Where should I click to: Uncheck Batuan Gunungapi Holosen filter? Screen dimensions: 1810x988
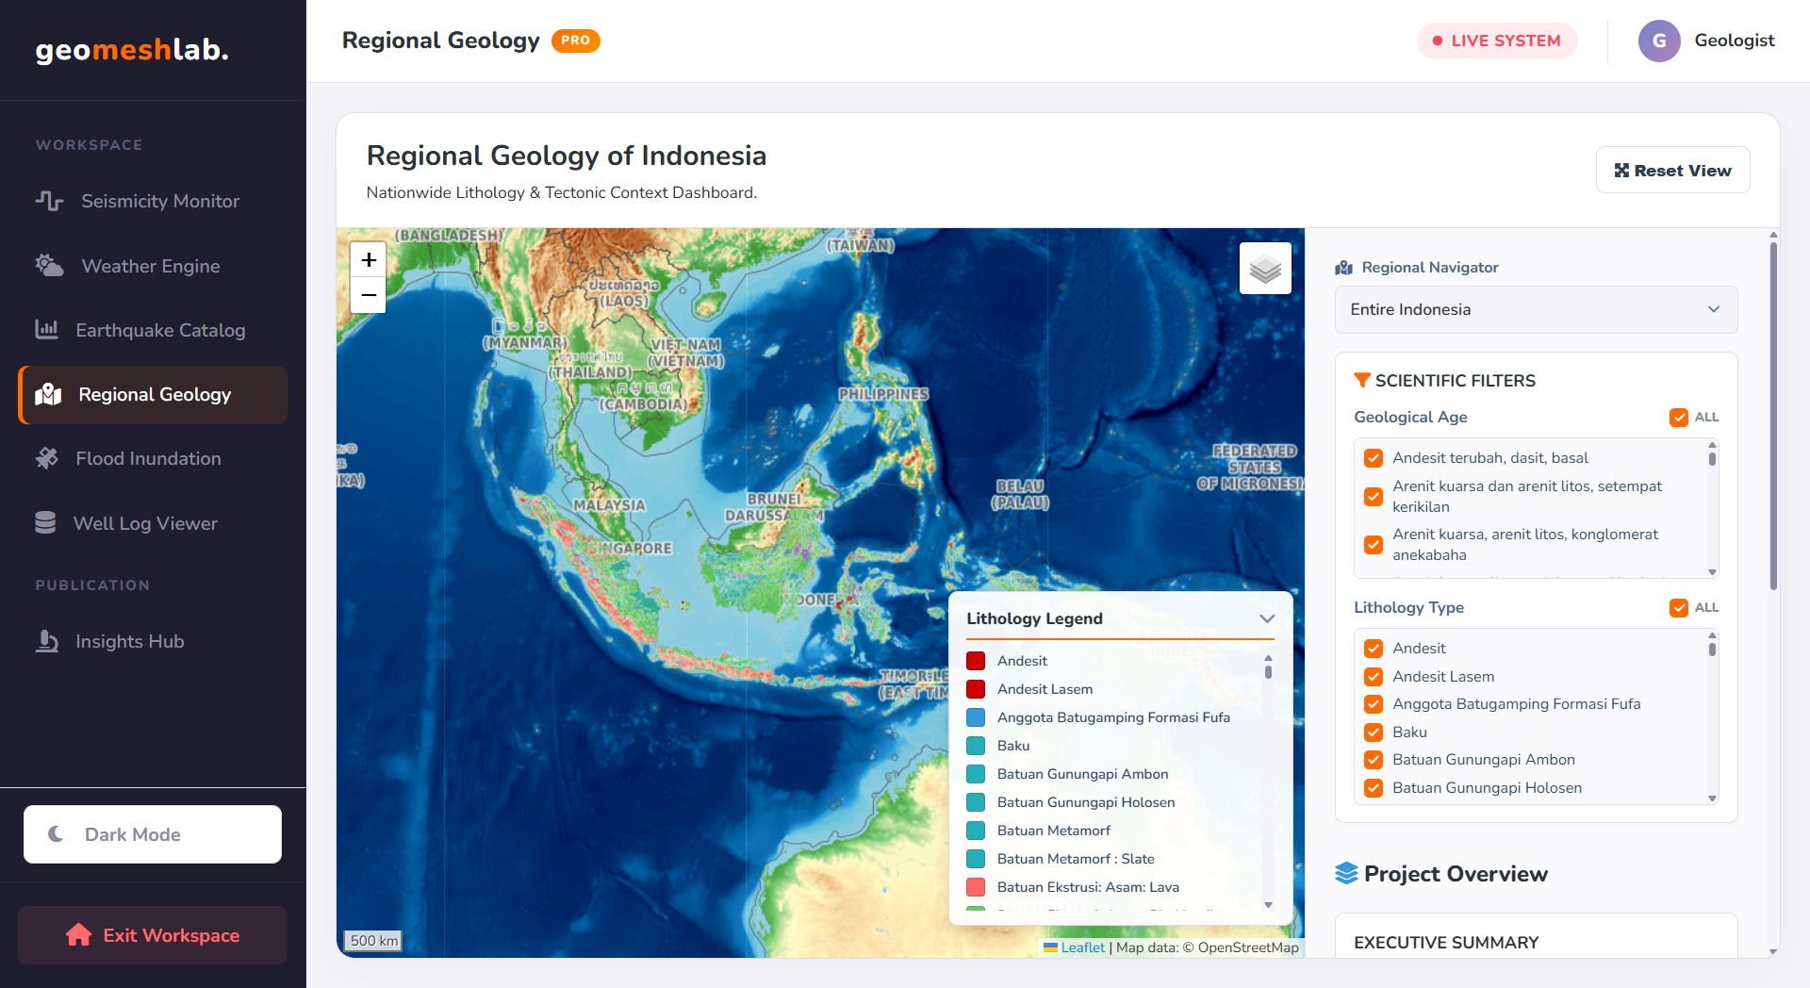1374,788
